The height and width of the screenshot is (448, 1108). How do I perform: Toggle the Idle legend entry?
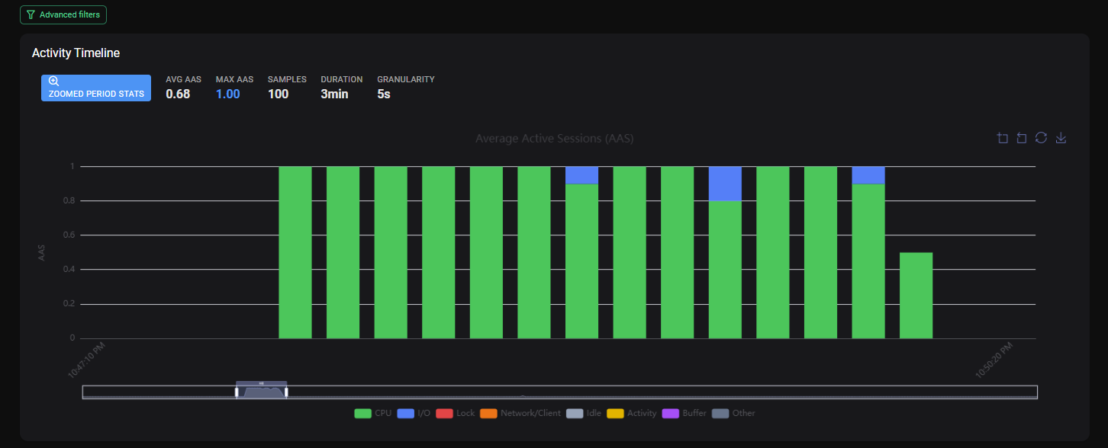[584, 413]
